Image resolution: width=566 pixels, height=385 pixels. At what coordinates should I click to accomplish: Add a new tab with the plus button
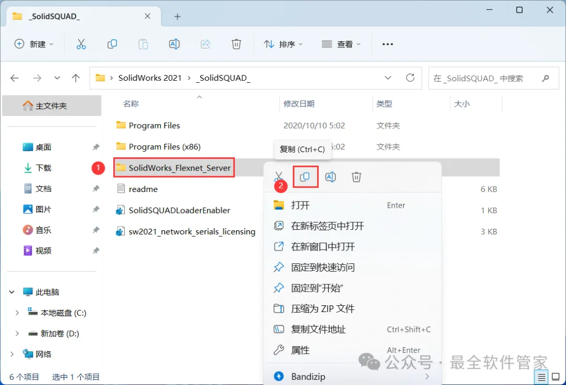click(x=177, y=17)
